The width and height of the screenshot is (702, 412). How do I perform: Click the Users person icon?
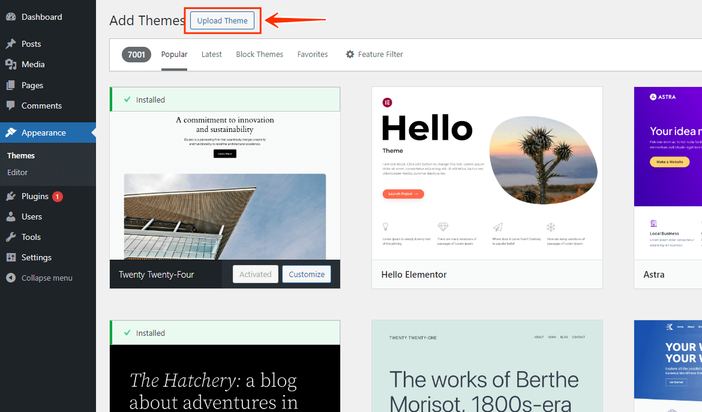pyautogui.click(x=11, y=216)
